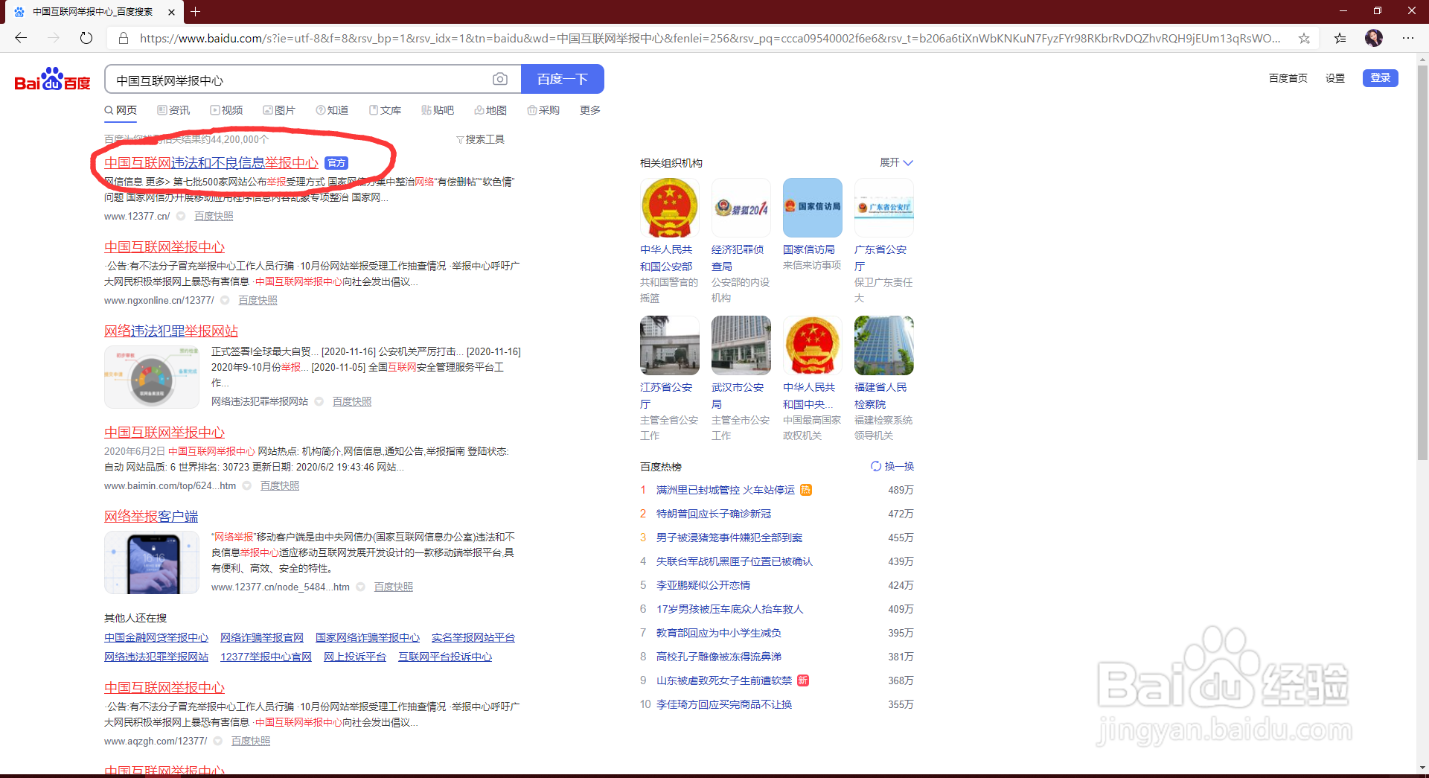Open 百度快照 for www.ngxonline.cn result

(x=258, y=300)
